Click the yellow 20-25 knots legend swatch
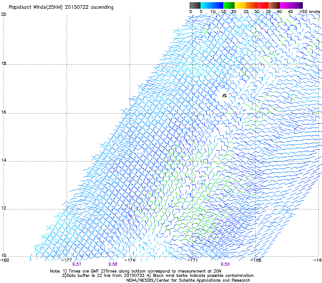 pyautogui.click(x=240, y=5)
